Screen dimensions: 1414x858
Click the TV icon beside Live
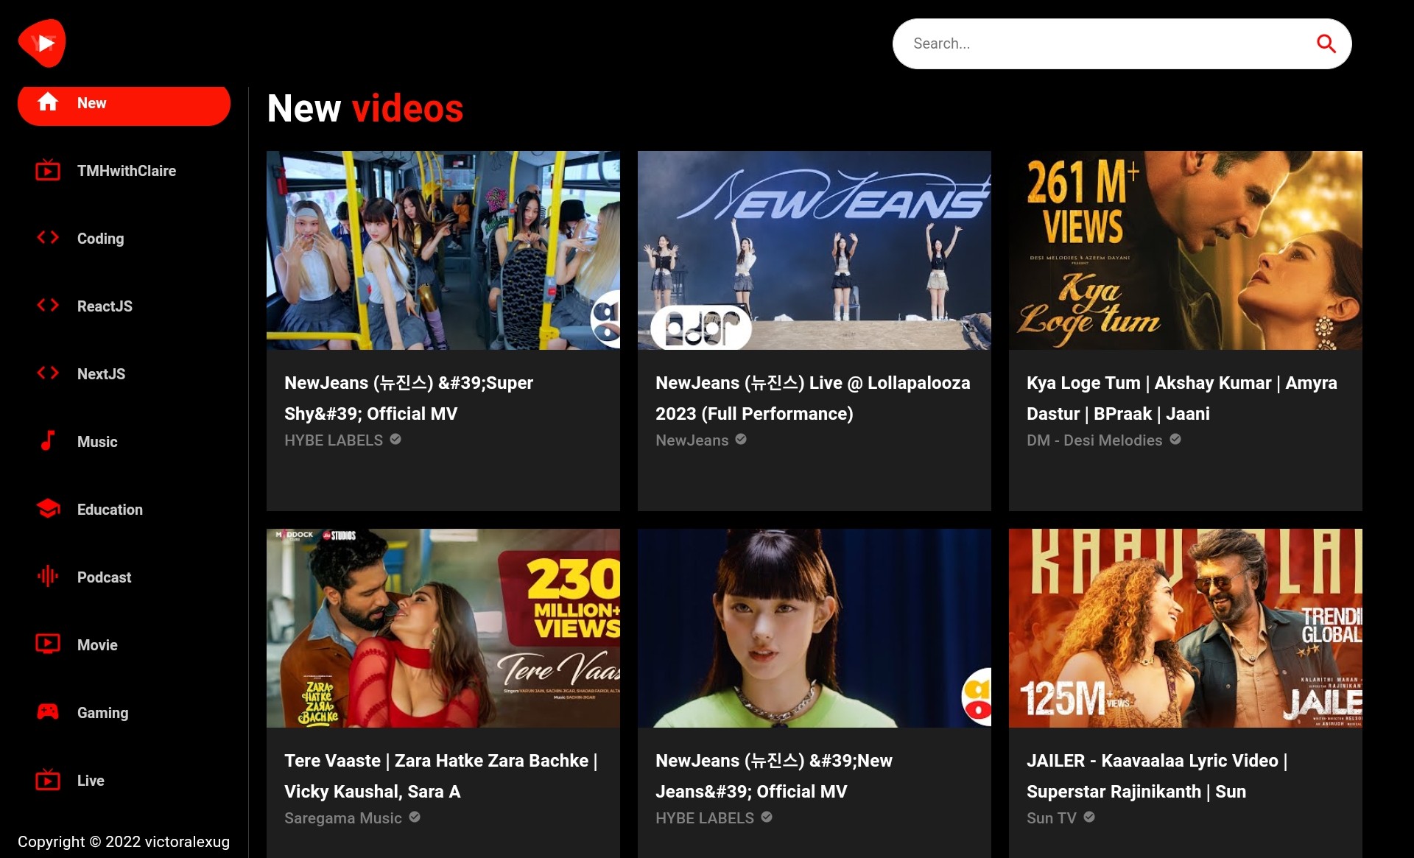[x=48, y=780]
